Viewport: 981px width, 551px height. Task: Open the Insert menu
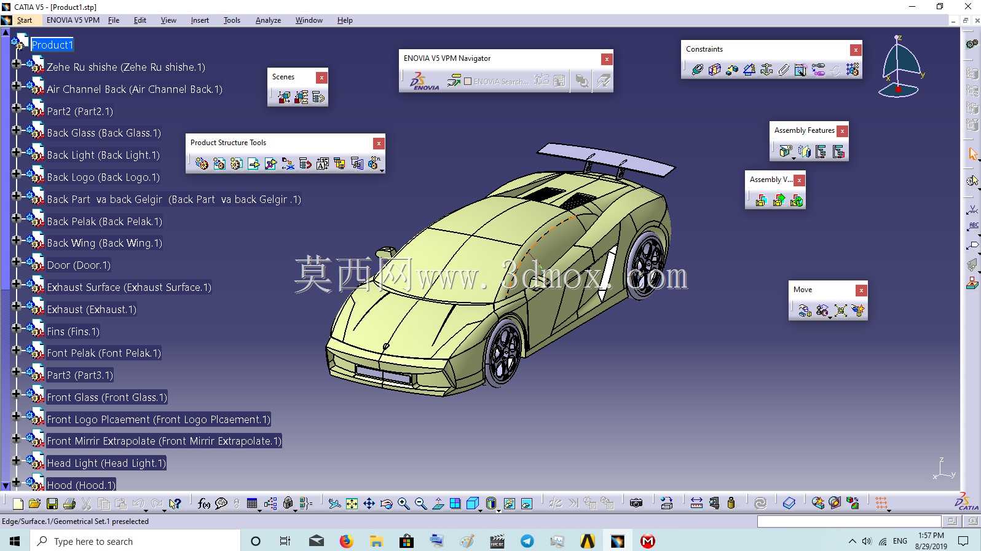tap(200, 20)
